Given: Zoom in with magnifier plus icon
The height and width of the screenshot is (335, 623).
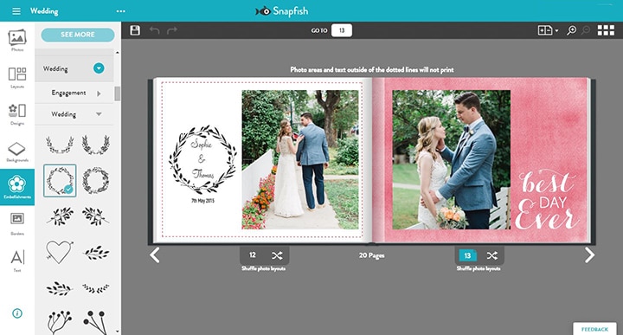Looking at the screenshot, I should click(x=571, y=30).
